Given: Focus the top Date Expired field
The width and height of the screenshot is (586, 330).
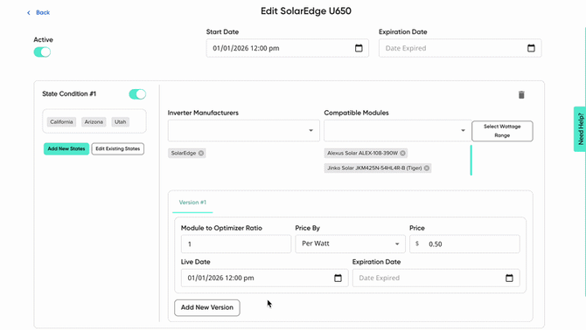Looking at the screenshot, I should (460, 48).
